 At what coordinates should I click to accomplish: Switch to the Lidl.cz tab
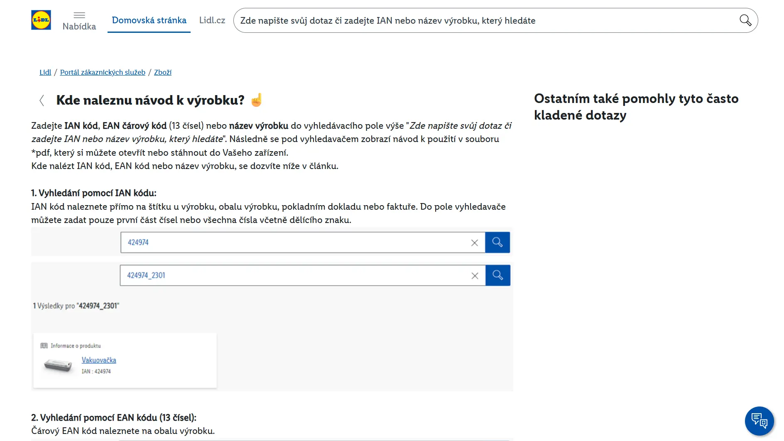pyautogui.click(x=212, y=20)
